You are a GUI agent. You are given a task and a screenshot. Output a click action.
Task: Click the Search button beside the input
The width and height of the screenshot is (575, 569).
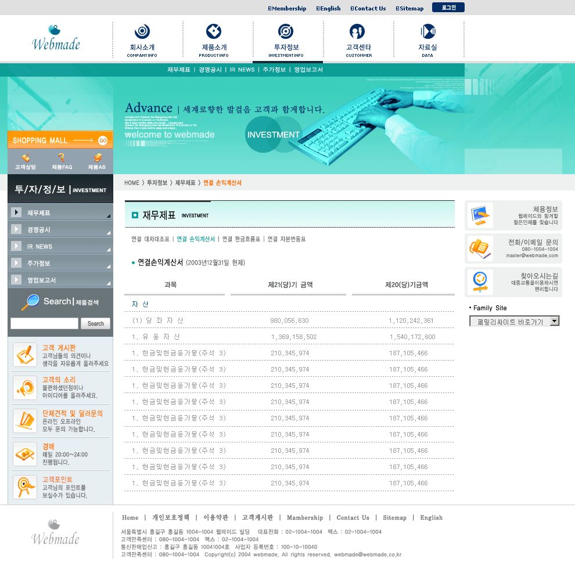pyautogui.click(x=96, y=323)
